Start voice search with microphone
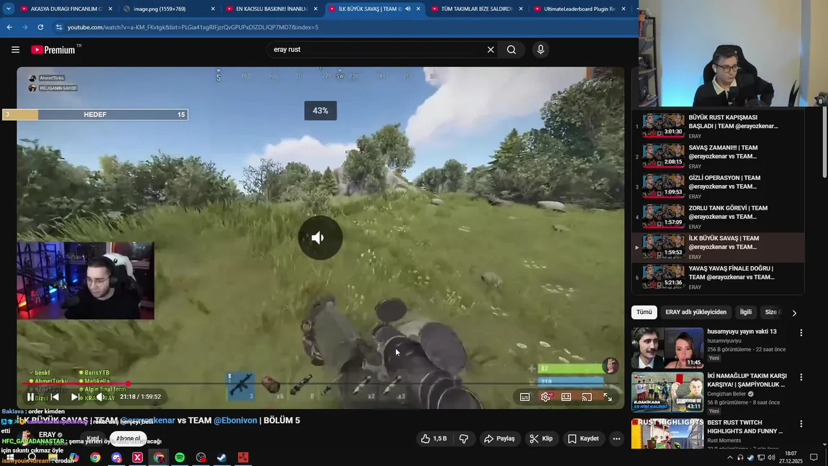This screenshot has height=466, width=828. [x=541, y=50]
